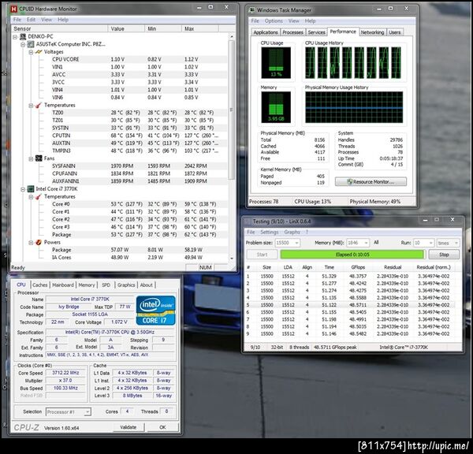This screenshot has height=454, width=473.
Task: Click the LinX elapsed time progress bar
Action: click(352, 255)
